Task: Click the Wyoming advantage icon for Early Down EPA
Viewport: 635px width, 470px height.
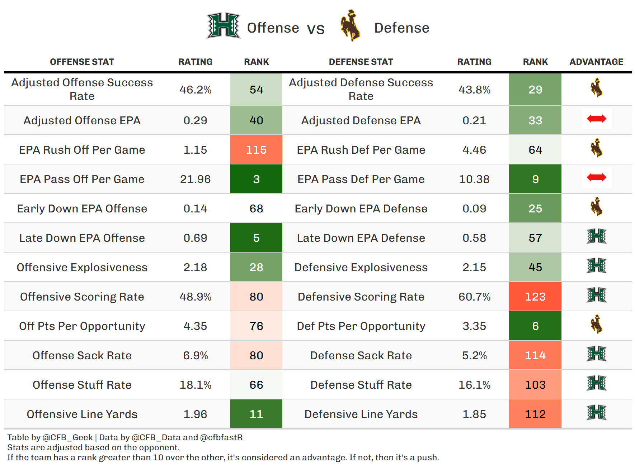Action: [x=596, y=207]
